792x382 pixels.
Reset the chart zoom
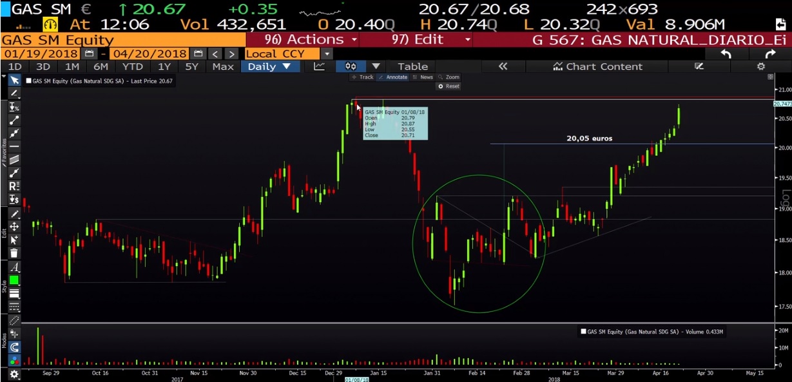(x=449, y=86)
